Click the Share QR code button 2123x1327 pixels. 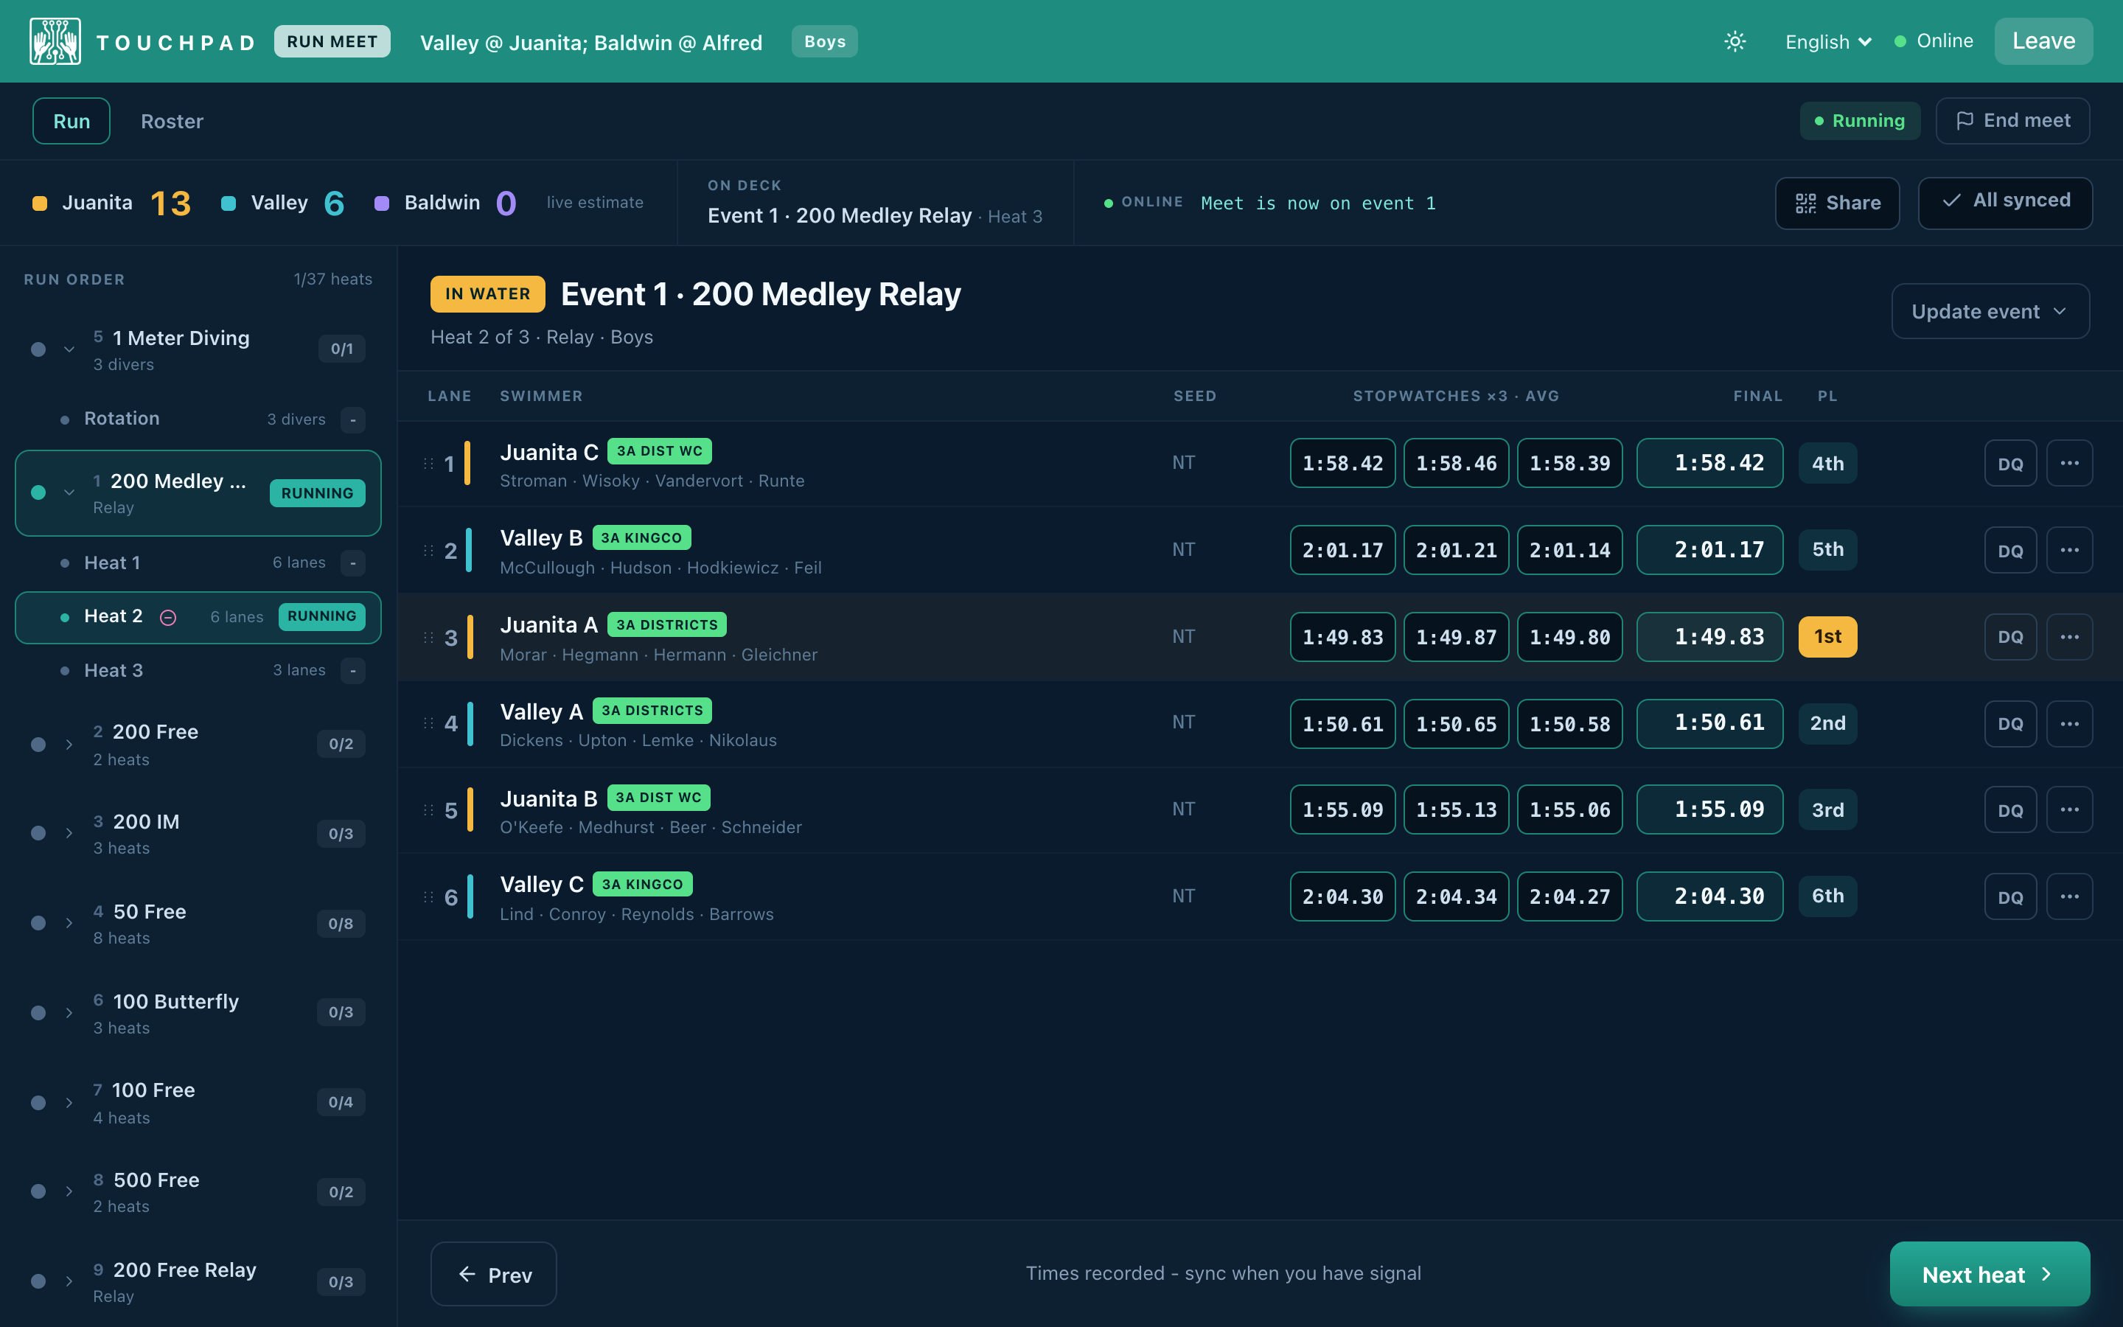point(1837,203)
